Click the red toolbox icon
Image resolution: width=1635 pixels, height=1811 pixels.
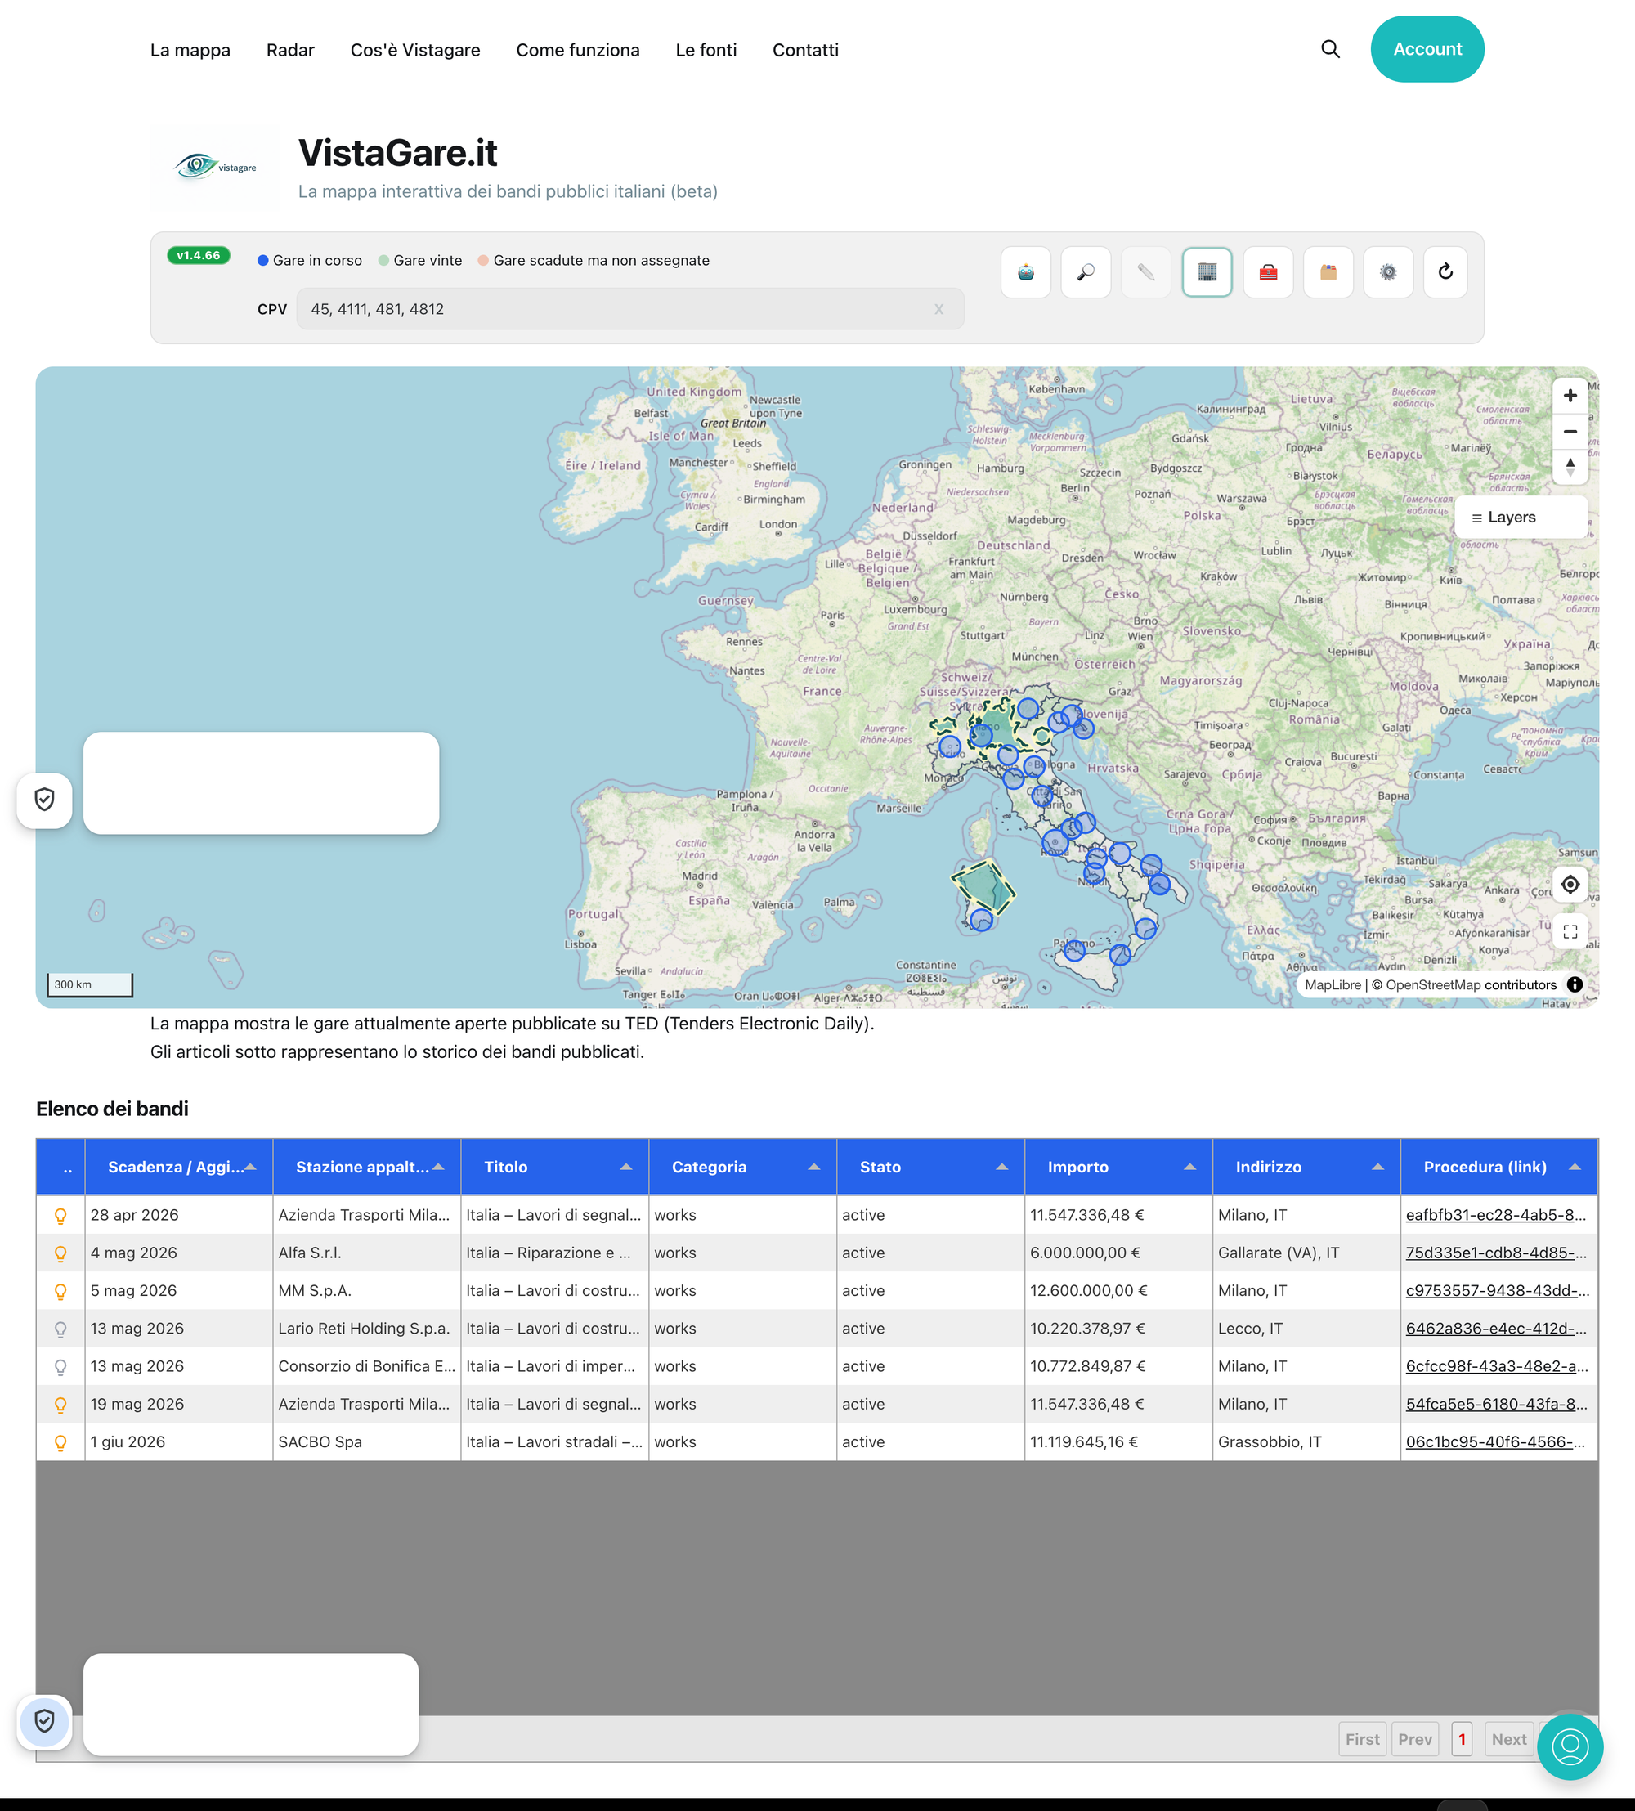point(1268,272)
